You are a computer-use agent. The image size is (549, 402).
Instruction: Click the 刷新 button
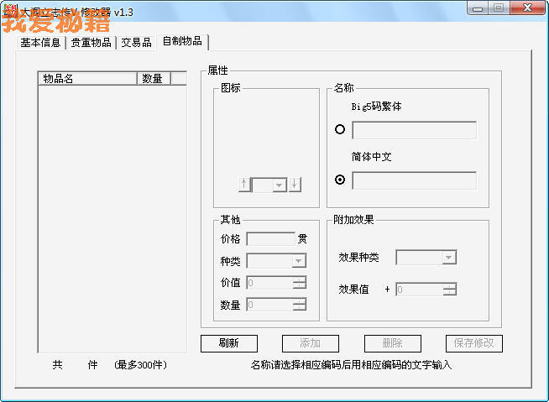pos(228,343)
